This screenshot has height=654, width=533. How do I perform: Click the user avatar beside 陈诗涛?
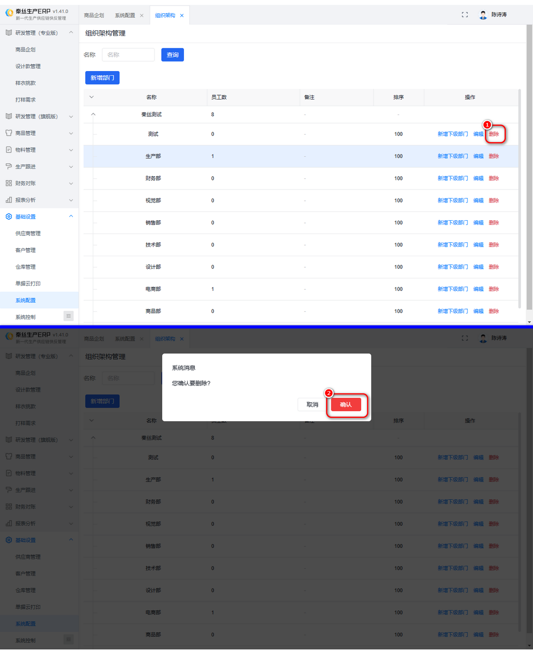[483, 15]
